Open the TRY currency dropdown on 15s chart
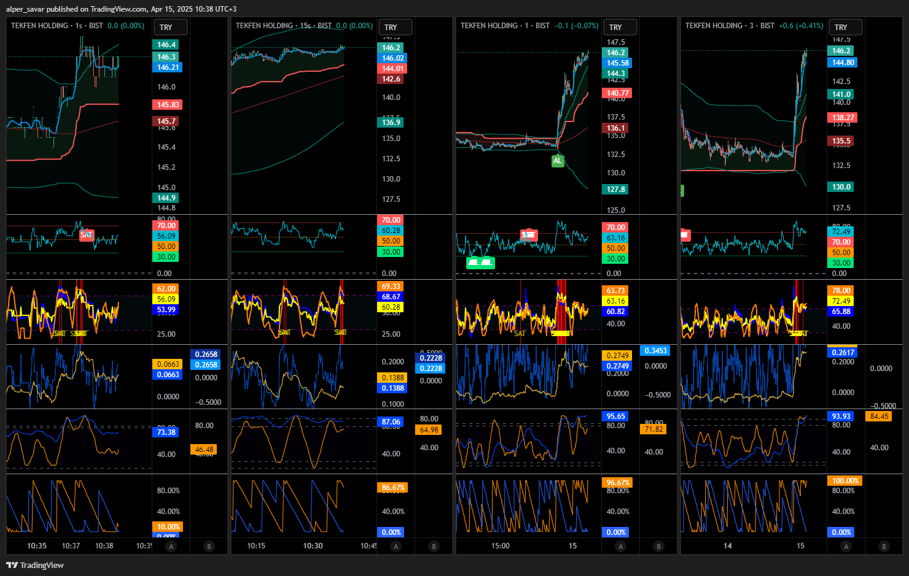The width and height of the screenshot is (909, 576). (x=395, y=27)
